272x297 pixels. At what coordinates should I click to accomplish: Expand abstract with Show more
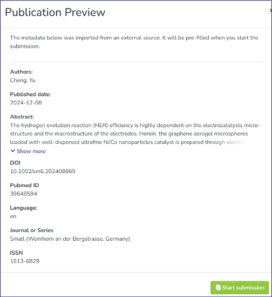(28, 151)
